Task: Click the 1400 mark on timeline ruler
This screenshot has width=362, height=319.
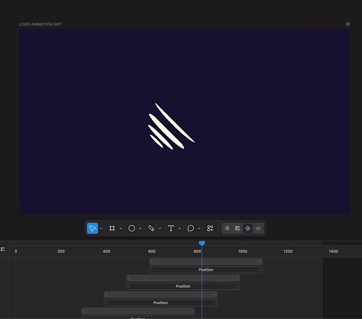Action: (x=333, y=252)
